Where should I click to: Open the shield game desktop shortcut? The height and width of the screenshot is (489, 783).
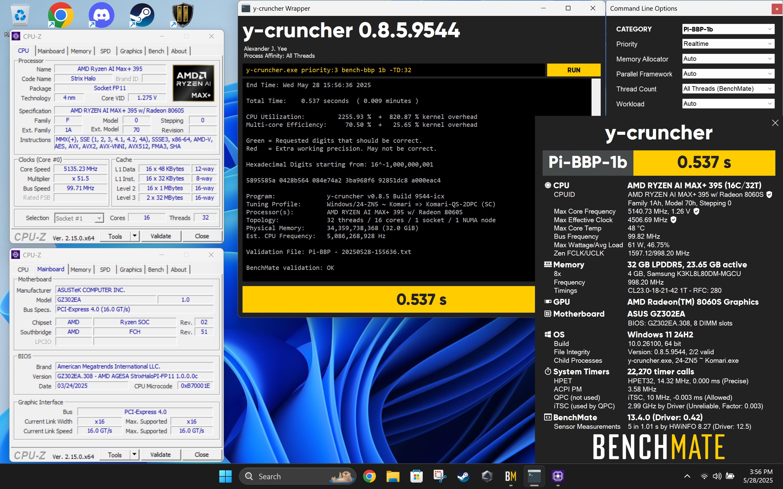tap(183, 15)
